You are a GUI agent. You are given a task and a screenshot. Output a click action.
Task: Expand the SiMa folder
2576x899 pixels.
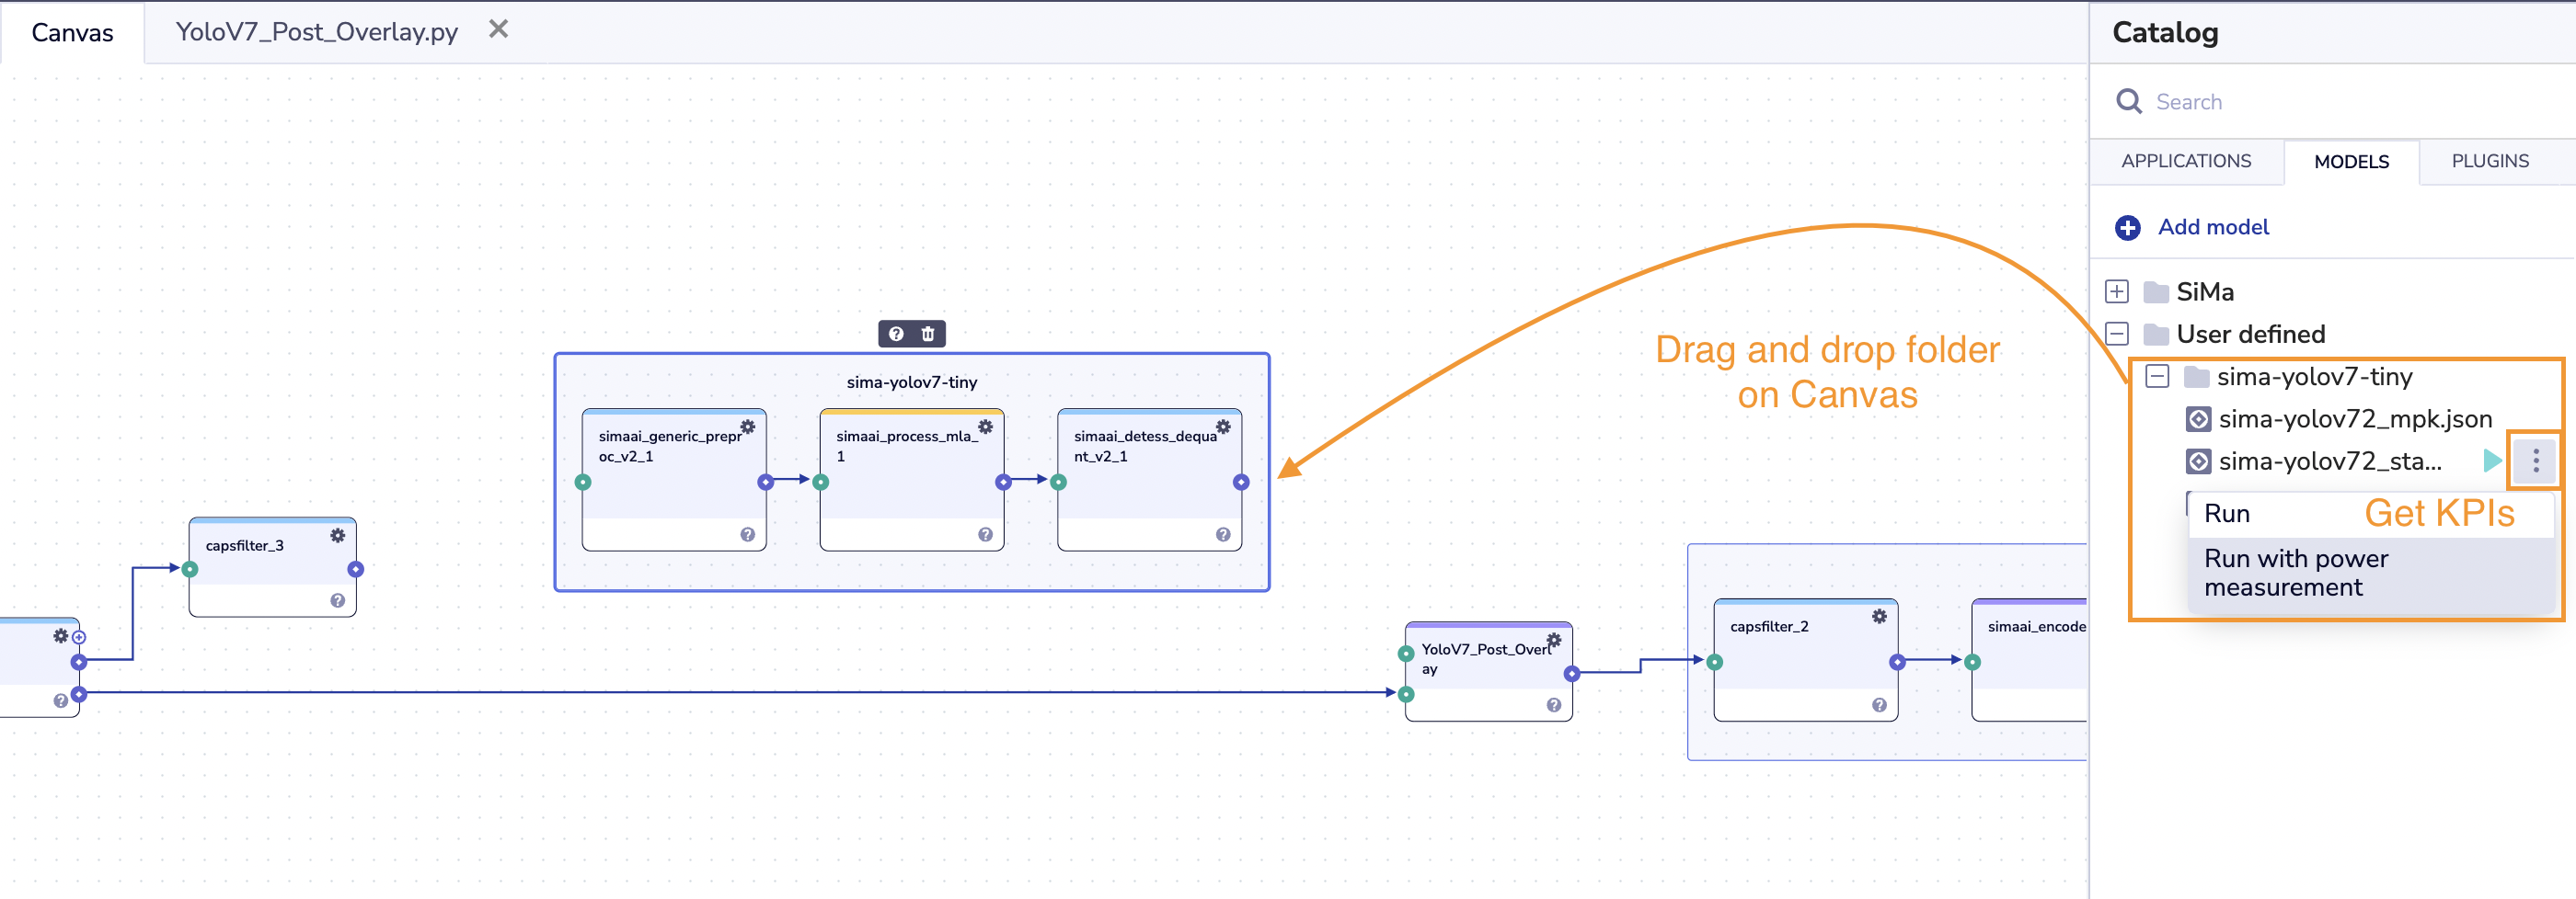point(2118,291)
